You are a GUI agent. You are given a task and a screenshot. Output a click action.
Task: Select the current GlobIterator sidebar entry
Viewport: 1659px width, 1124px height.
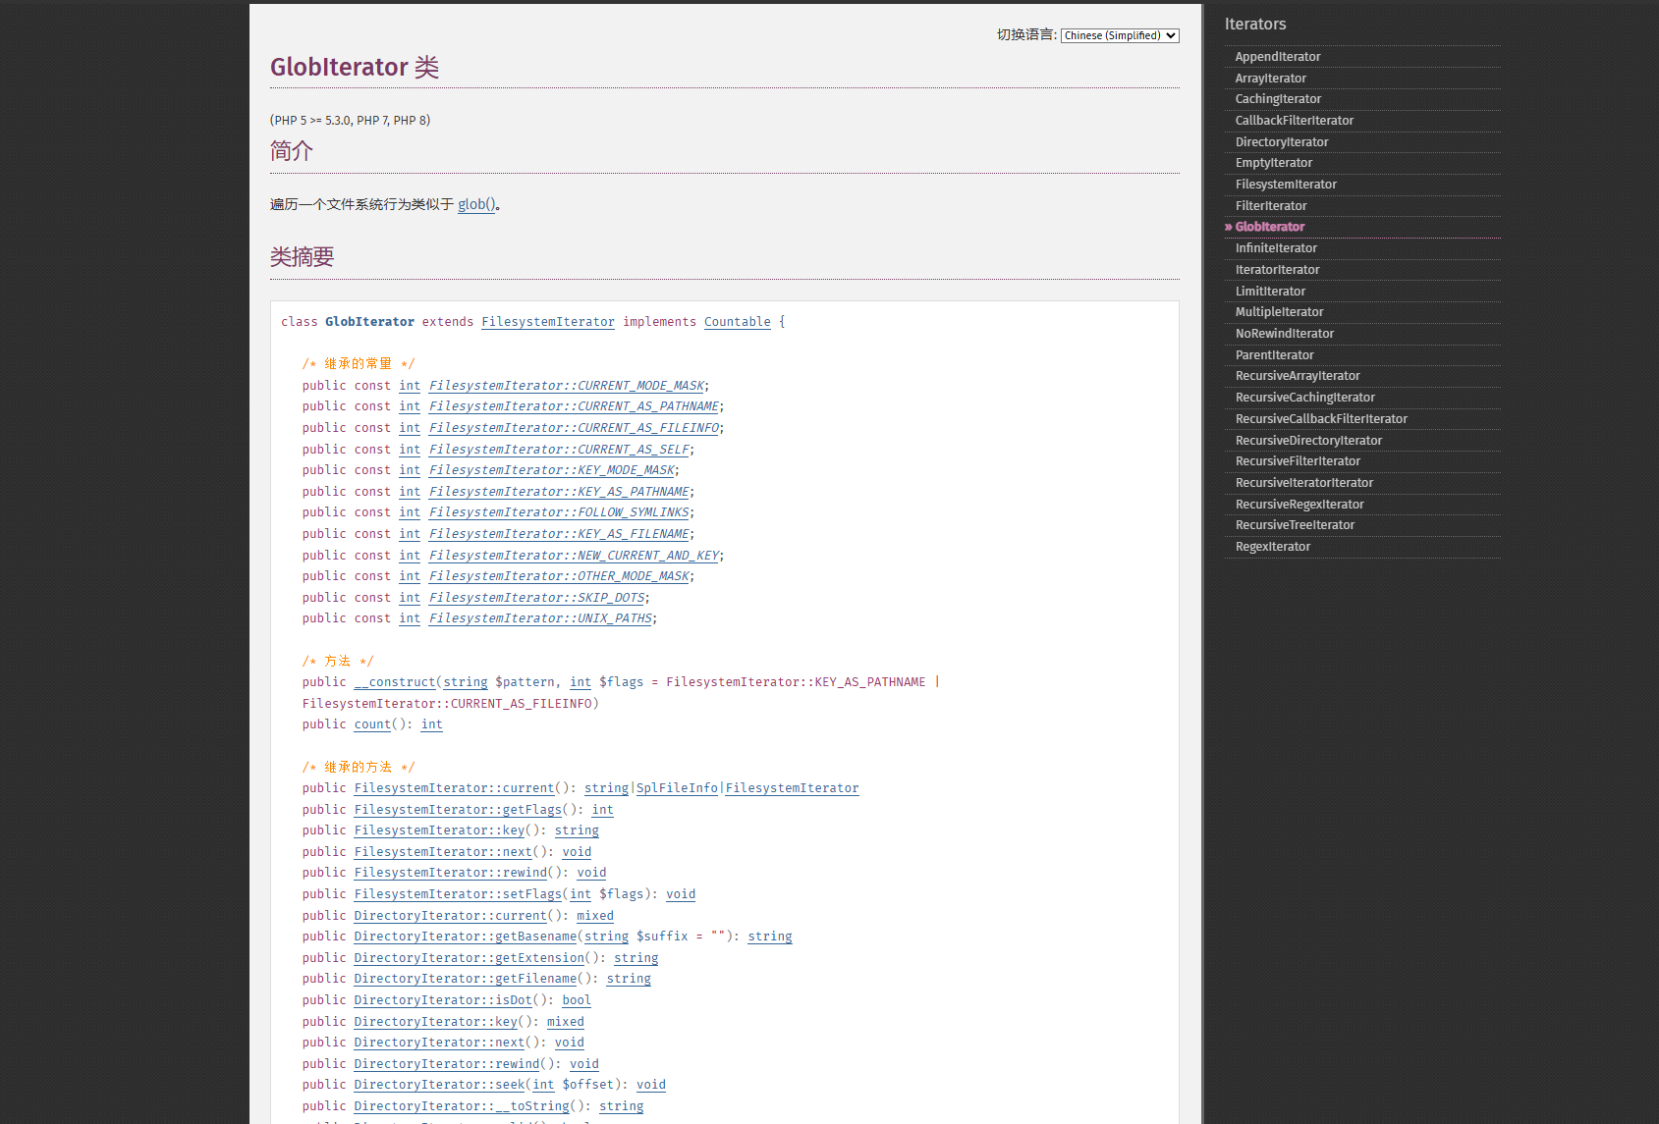pos(1269,227)
